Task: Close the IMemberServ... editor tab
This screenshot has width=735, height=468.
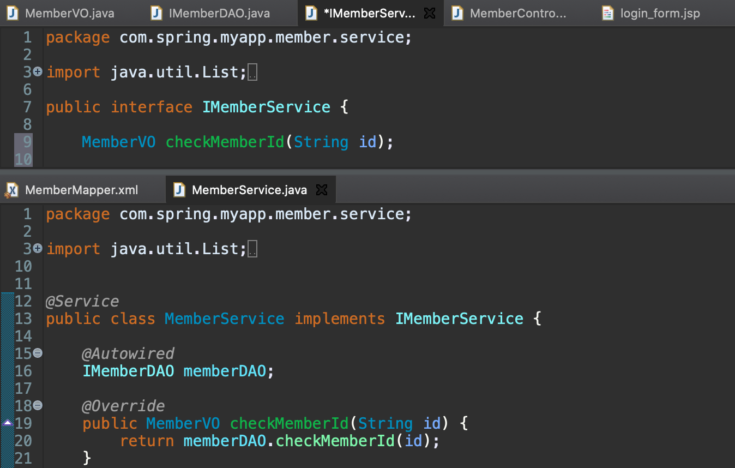Action: coord(430,13)
